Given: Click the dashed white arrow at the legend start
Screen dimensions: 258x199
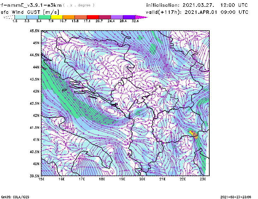Looking at the screenshot, I should 9,17.
